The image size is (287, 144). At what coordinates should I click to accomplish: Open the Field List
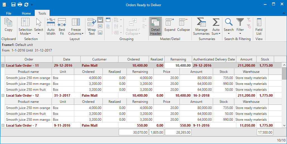pyautogui.click(x=259, y=27)
